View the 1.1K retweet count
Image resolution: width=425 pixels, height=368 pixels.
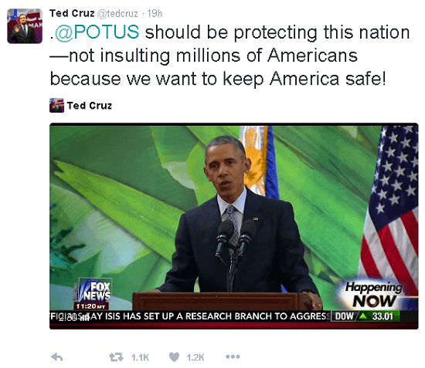point(140,357)
